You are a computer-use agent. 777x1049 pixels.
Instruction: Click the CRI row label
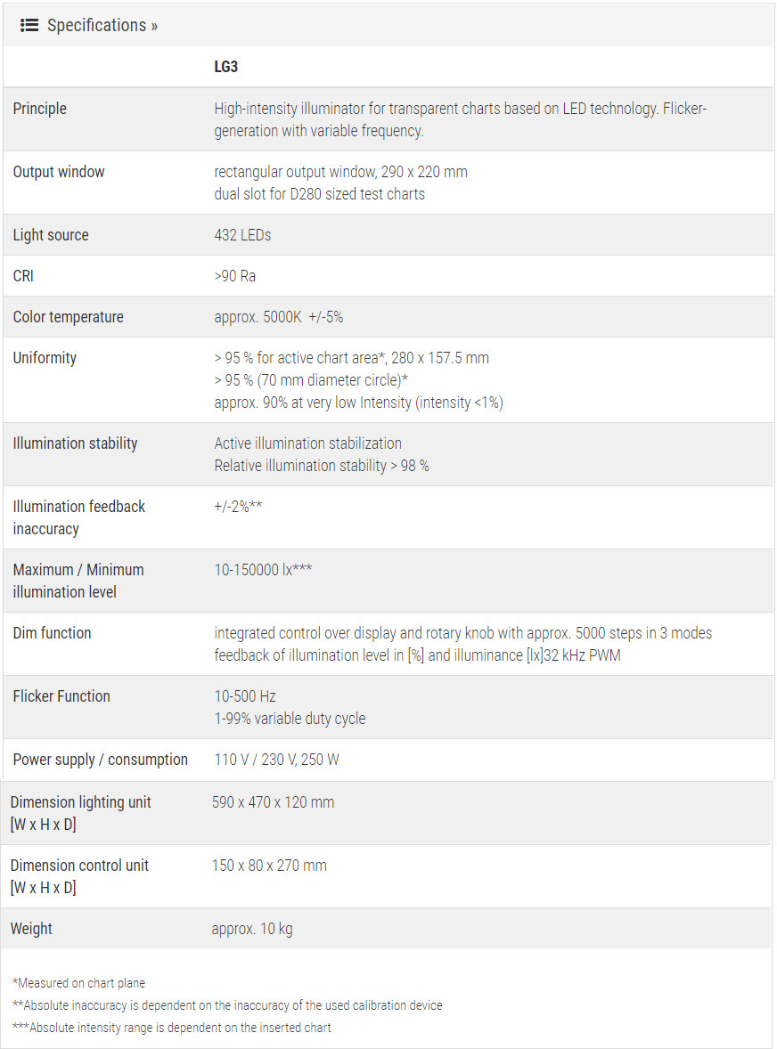tap(23, 276)
